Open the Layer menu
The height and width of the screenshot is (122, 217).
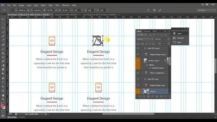coord(29,5)
